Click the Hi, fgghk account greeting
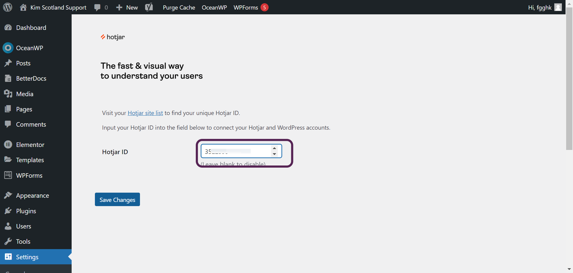Screen dimensions: 573x273 [x=540, y=7]
